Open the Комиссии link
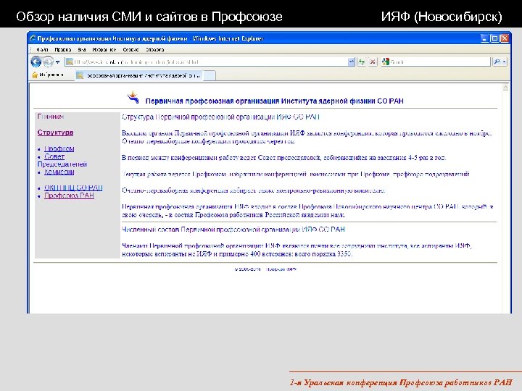 point(59,172)
